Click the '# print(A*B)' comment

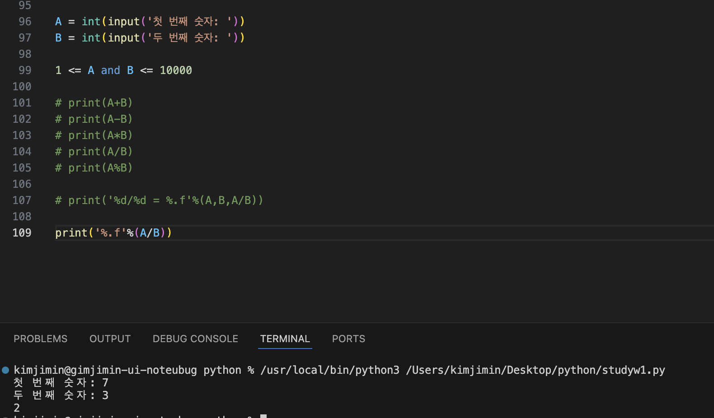(94, 135)
